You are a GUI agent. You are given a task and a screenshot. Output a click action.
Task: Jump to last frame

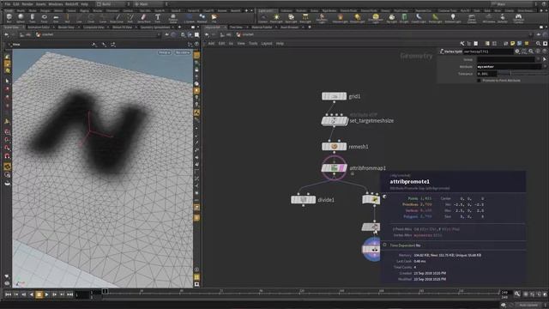(69, 294)
